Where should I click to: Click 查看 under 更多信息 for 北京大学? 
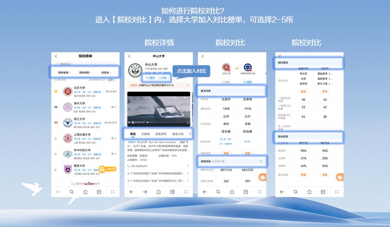tap(227, 153)
